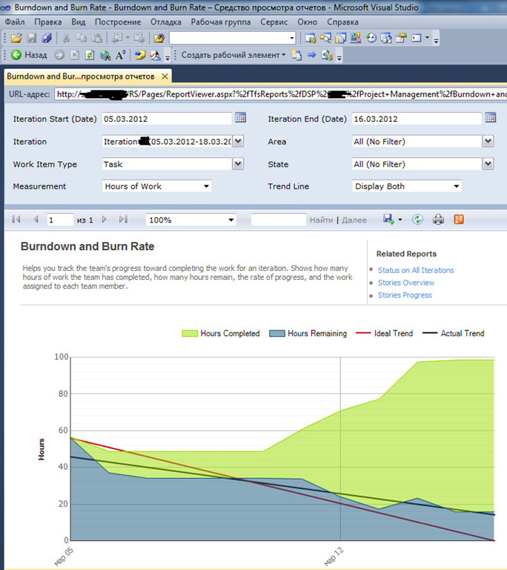Click the Stop loading icon
This screenshot has width=507, height=570.
coord(74,55)
